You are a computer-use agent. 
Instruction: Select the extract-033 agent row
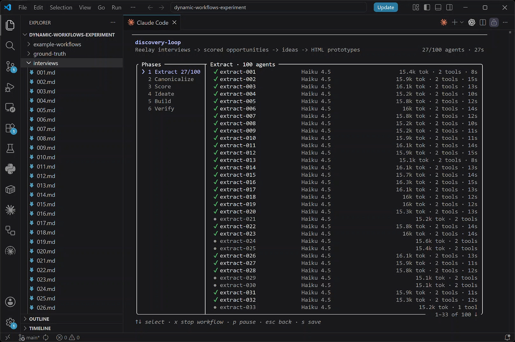pyautogui.click(x=345, y=307)
